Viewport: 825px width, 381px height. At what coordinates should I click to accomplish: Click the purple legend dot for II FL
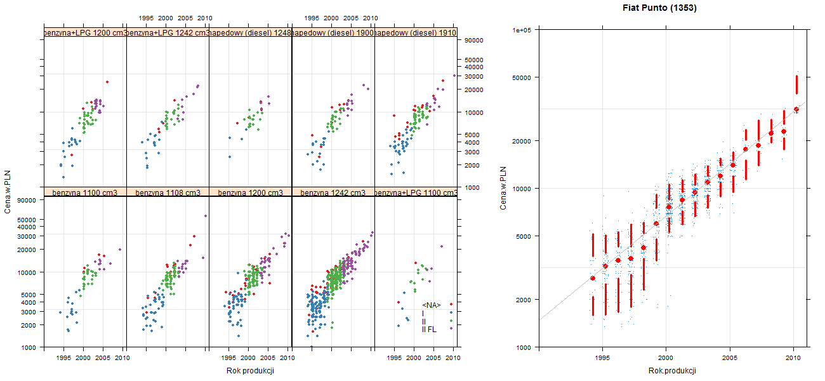(x=451, y=329)
